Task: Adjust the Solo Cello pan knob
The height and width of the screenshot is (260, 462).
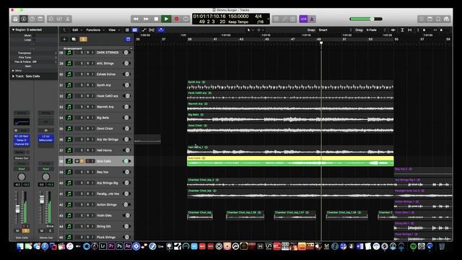Action: [x=22, y=176]
